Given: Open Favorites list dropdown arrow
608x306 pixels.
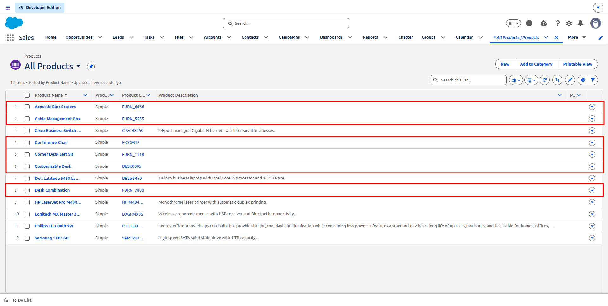Looking at the screenshot, I should 517,23.
